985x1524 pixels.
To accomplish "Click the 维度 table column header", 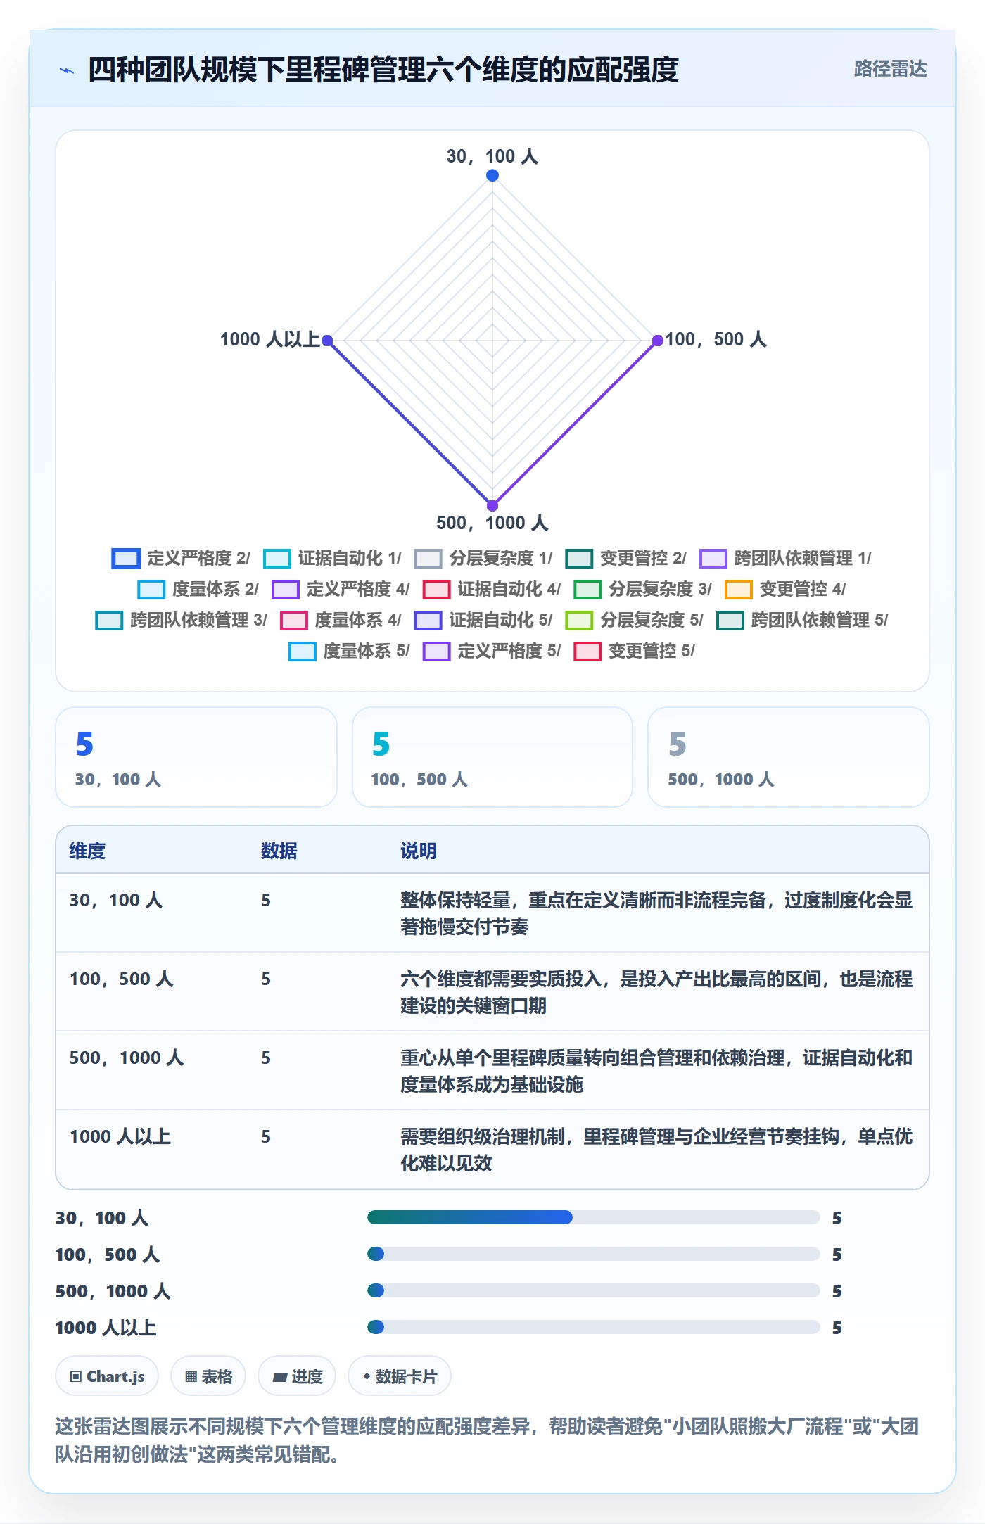I will [87, 851].
